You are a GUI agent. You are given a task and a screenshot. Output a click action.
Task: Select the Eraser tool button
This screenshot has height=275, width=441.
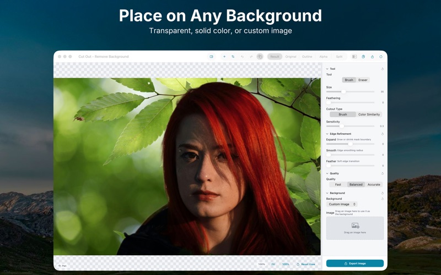(363, 80)
